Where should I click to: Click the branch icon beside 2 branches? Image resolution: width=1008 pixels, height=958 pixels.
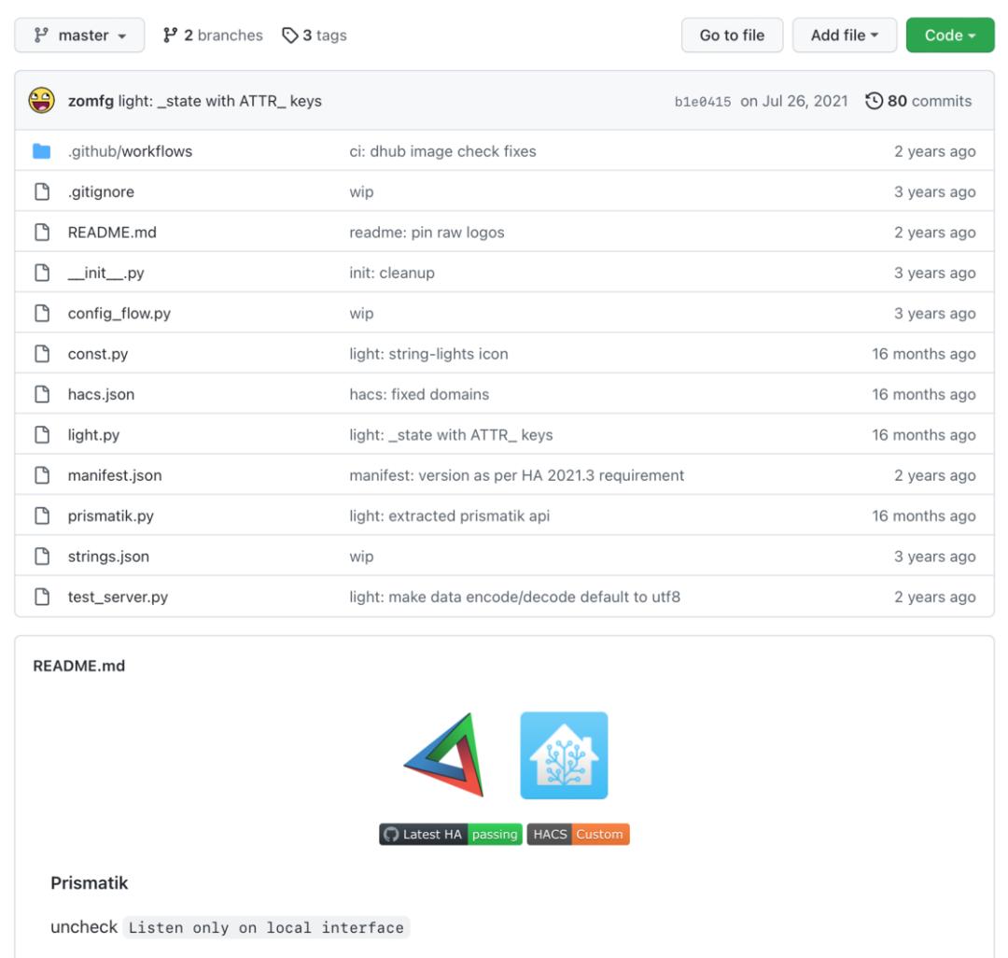pos(171,35)
